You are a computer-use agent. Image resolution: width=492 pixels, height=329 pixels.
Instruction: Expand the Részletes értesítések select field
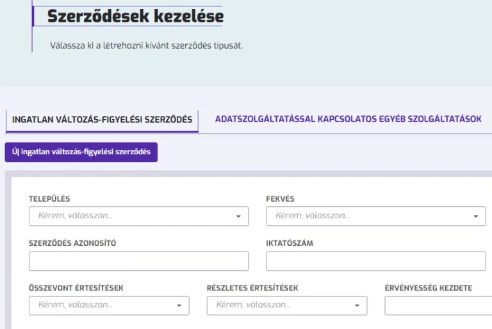(x=281, y=306)
